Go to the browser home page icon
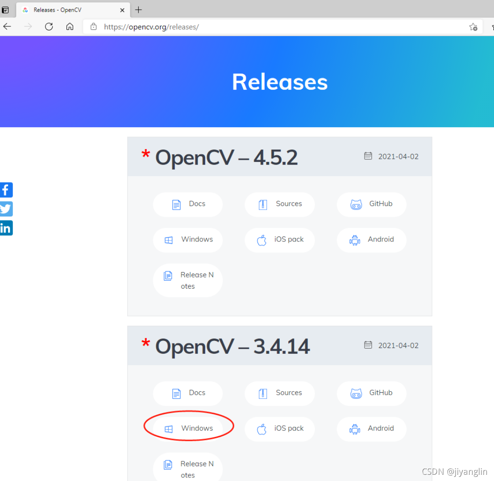This screenshot has height=481, width=494. click(70, 27)
